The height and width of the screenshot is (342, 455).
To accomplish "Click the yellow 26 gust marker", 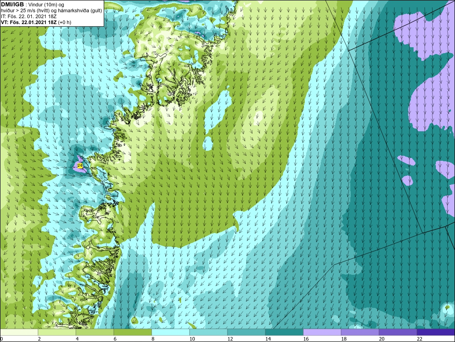I will 81,165.
